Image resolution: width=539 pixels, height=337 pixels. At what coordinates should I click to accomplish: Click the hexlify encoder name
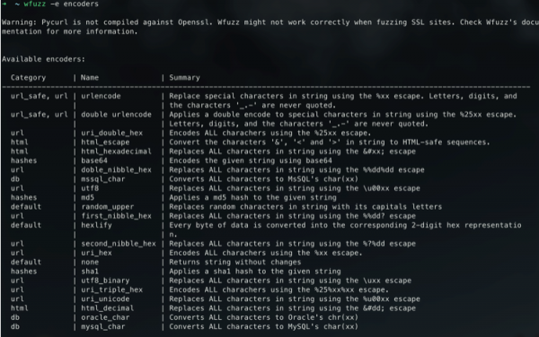(97, 225)
